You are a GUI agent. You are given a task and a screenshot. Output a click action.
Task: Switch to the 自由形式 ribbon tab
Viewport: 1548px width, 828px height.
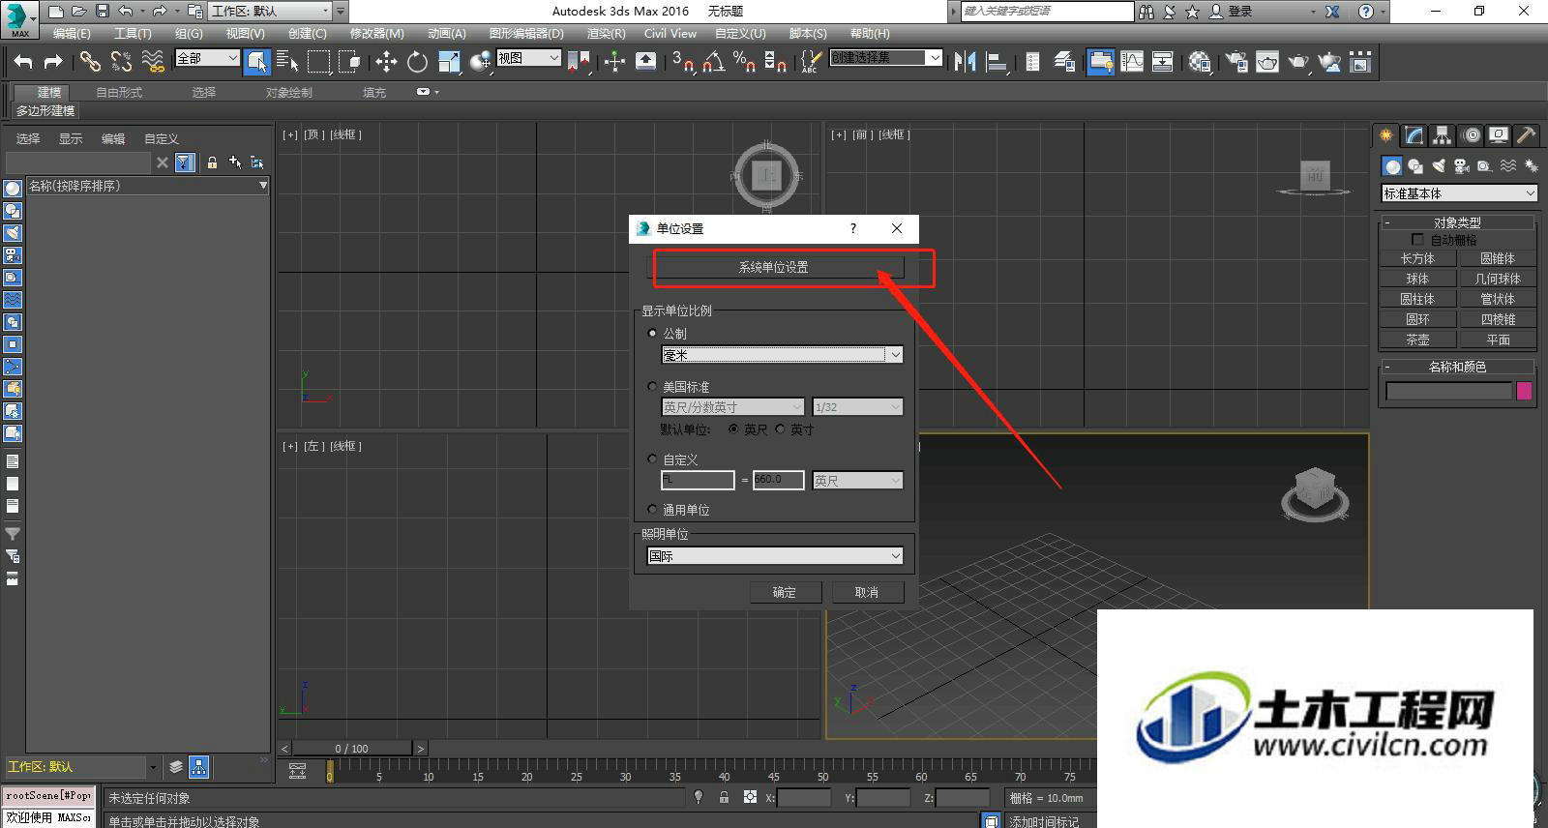(119, 93)
